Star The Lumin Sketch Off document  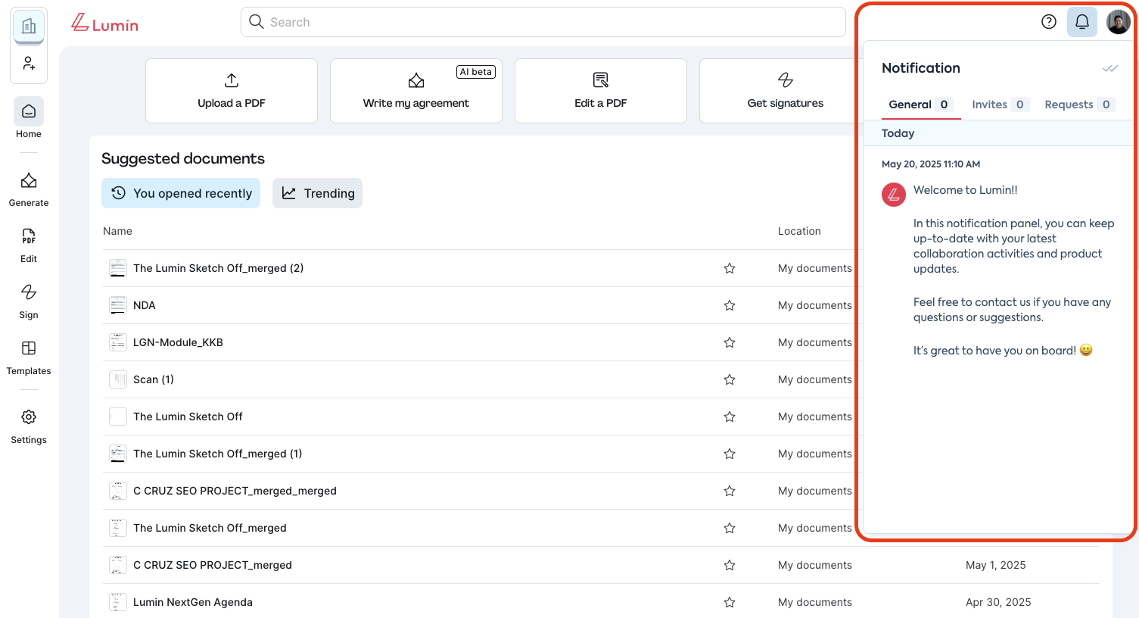730,417
